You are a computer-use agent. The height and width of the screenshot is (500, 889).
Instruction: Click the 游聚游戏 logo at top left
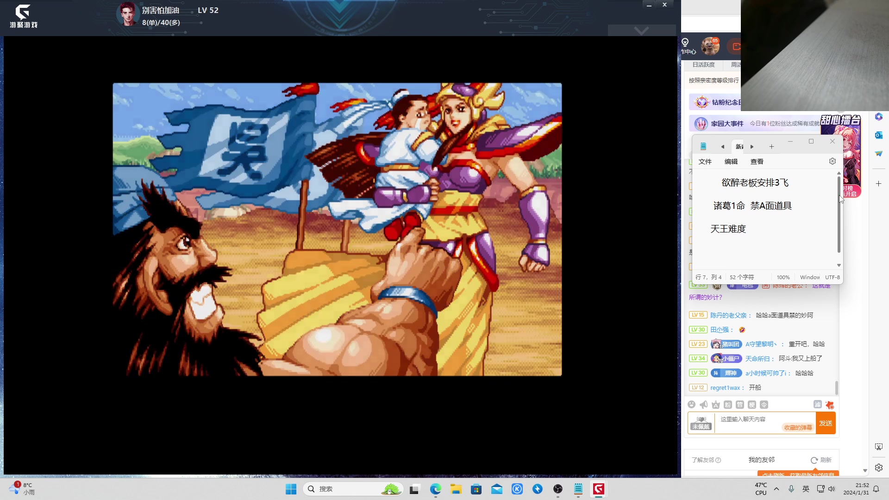click(24, 16)
